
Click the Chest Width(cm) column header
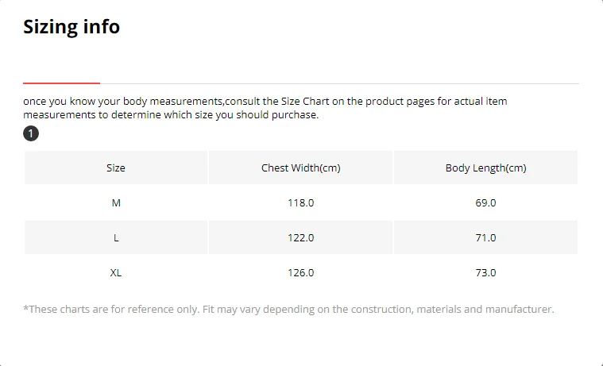301,168
